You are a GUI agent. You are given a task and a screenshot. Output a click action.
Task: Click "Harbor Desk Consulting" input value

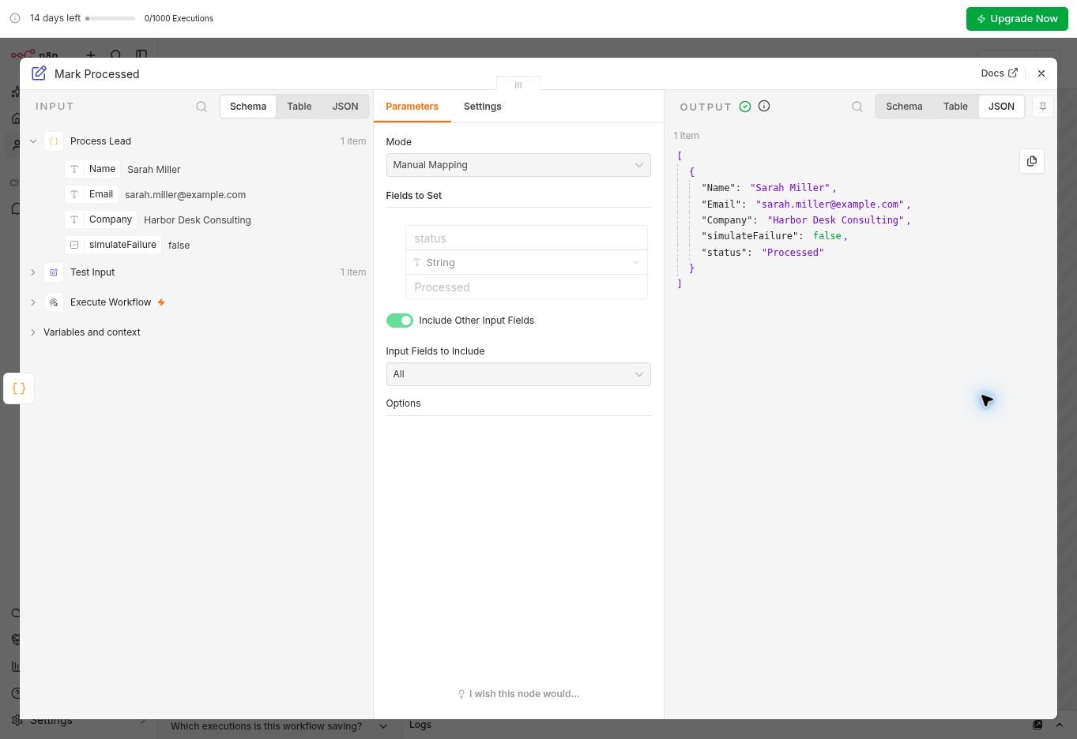click(198, 220)
